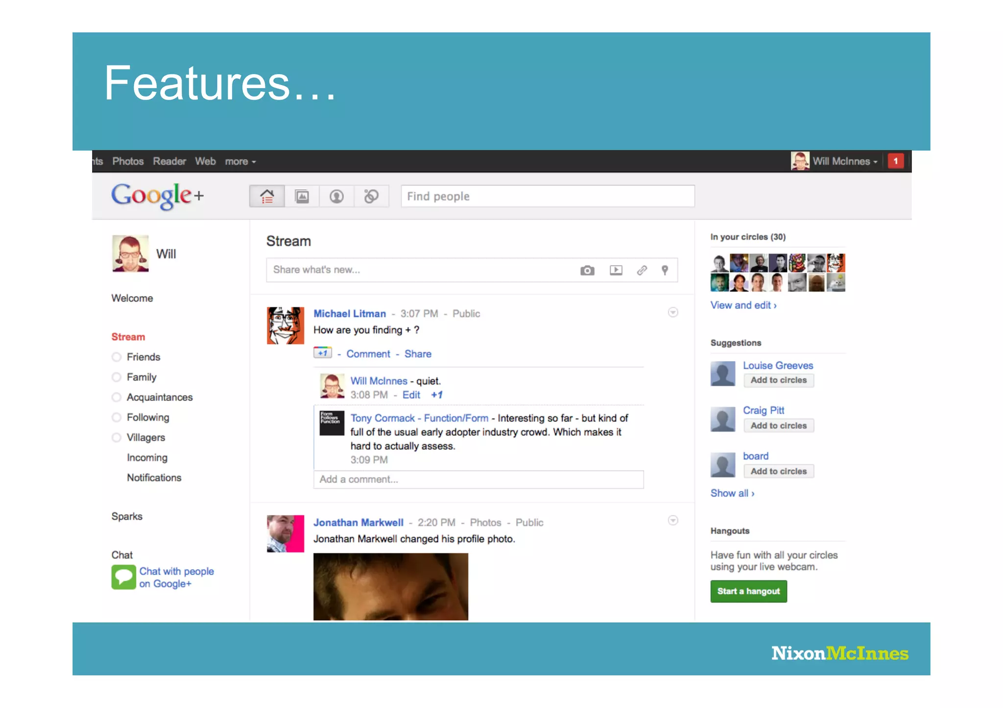Open Jonathan Markwell's new profile photo

tap(391, 587)
